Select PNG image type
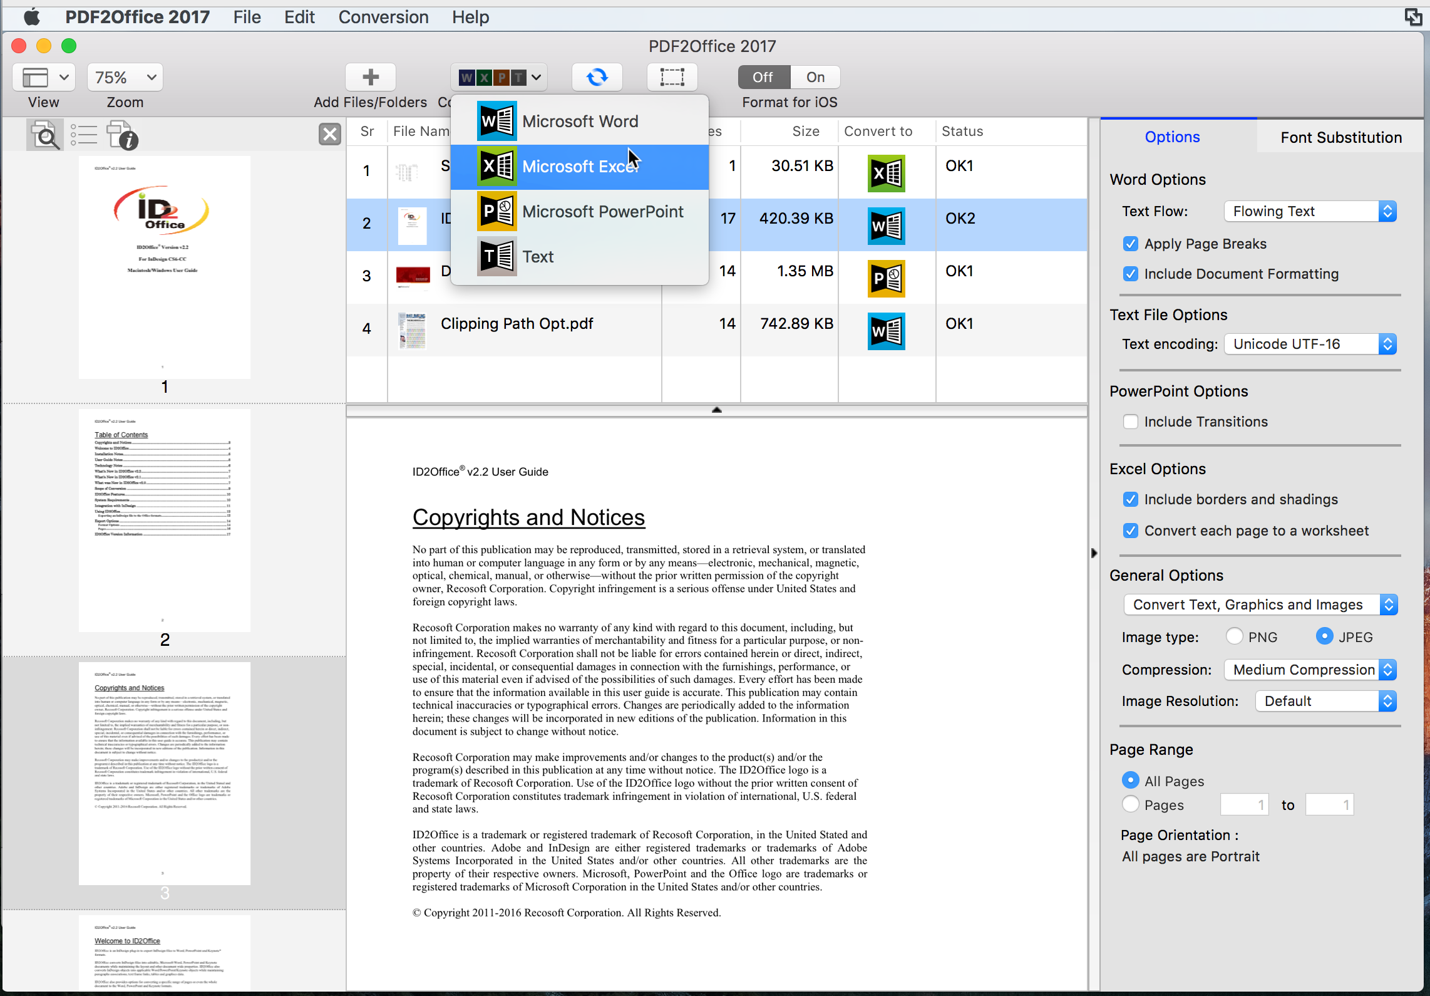This screenshot has height=996, width=1430. 1234,636
